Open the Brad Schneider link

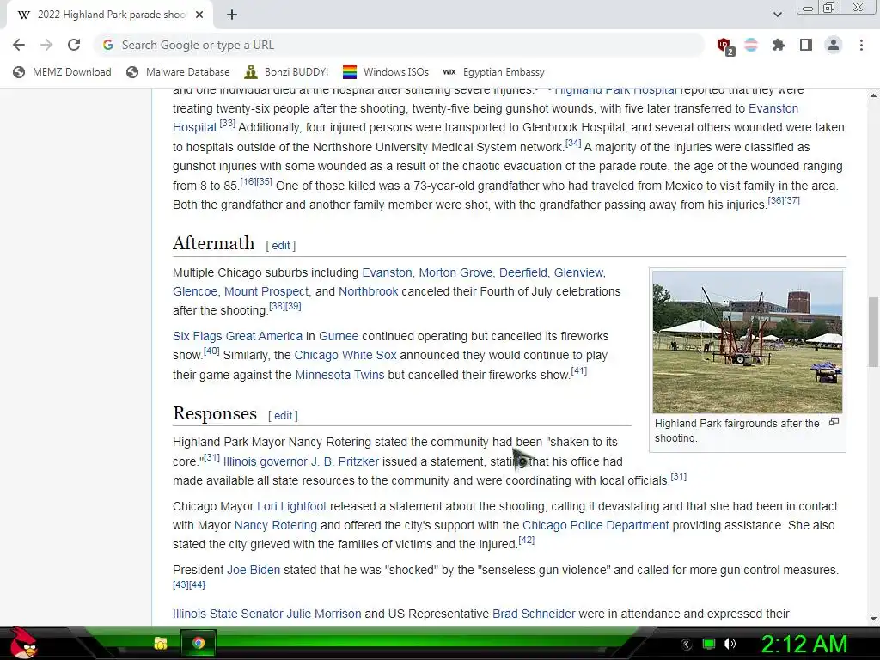tap(533, 614)
